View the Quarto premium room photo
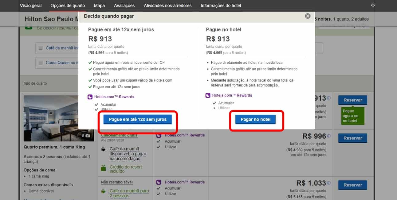Image resolution: width=397 pixels, height=200 pixels. point(58,118)
